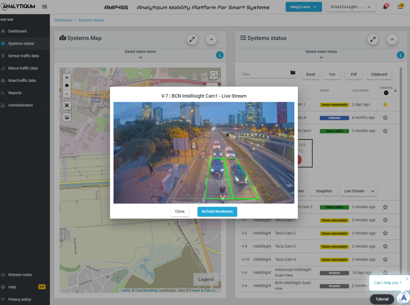Click the Refresh livestream button
This screenshot has height=305, width=410.
coord(217,211)
